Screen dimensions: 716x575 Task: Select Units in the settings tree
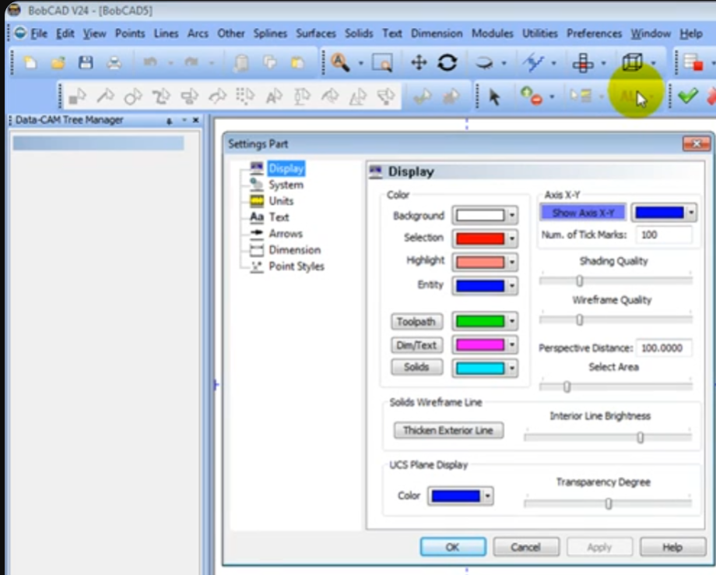pos(281,201)
